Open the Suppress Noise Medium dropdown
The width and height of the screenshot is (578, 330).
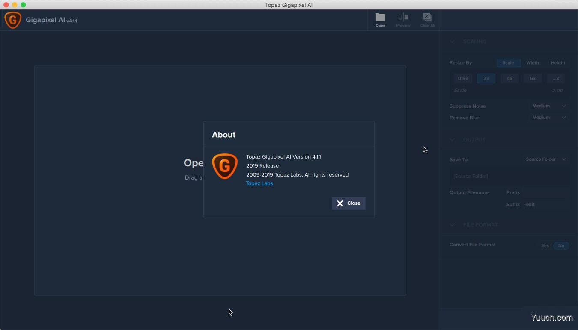[549, 106]
